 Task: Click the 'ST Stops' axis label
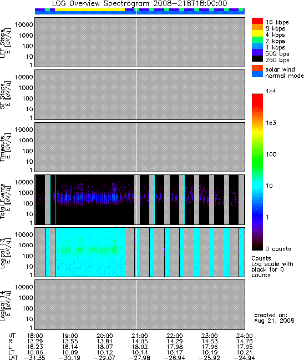click(3, 96)
